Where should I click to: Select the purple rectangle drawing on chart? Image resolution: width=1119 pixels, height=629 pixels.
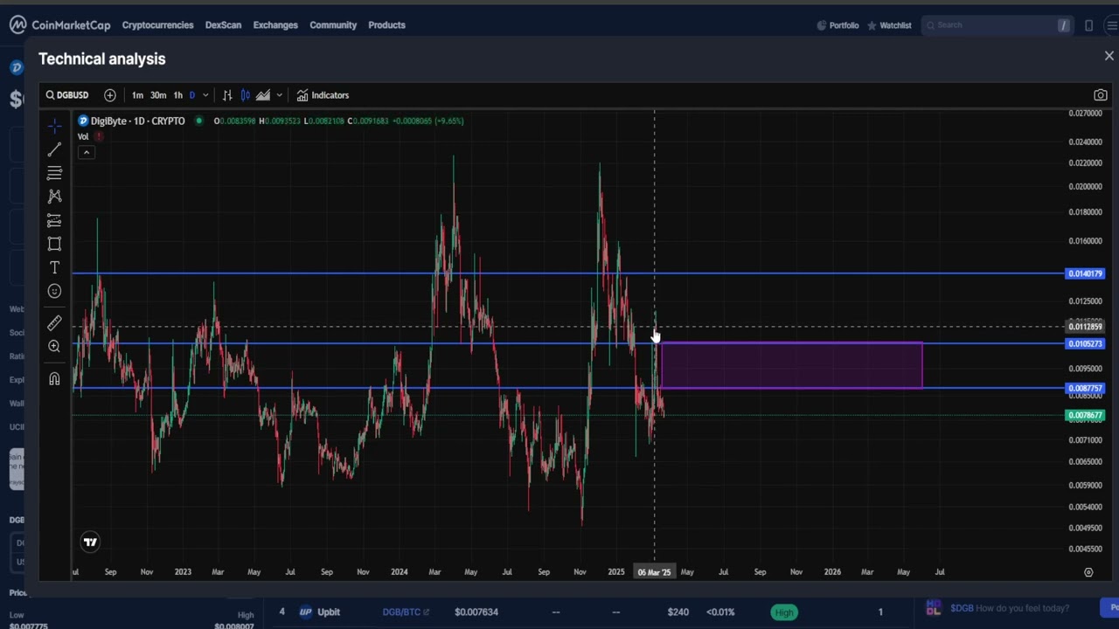click(x=791, y=365)
